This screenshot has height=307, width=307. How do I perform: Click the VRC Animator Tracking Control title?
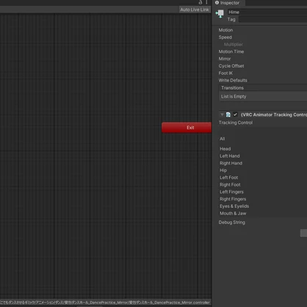[274, 115]
